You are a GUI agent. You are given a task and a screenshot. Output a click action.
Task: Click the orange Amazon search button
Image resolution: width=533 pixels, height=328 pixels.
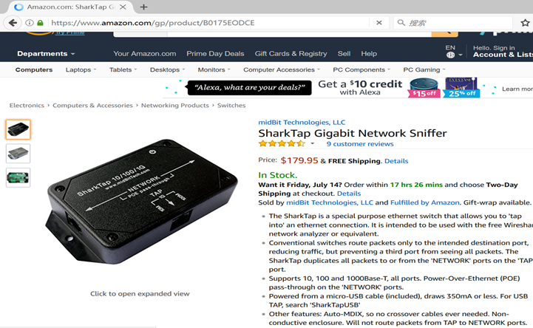point(444,33)
